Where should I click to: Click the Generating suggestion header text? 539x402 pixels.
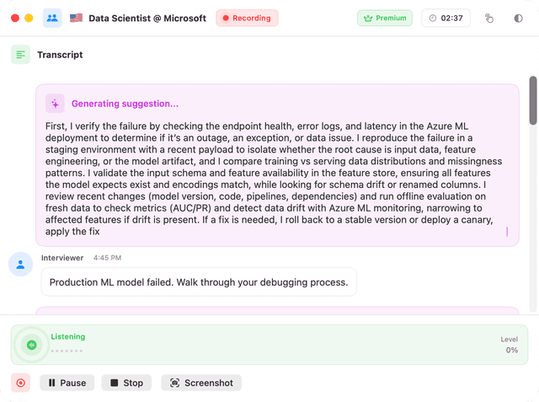point(125,104)
